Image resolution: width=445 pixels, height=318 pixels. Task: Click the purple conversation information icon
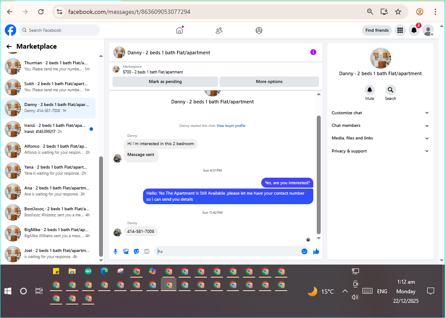[313, 52]
